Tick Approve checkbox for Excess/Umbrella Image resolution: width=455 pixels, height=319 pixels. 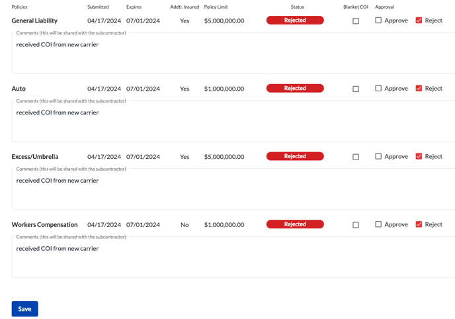(x=378, y=156)
